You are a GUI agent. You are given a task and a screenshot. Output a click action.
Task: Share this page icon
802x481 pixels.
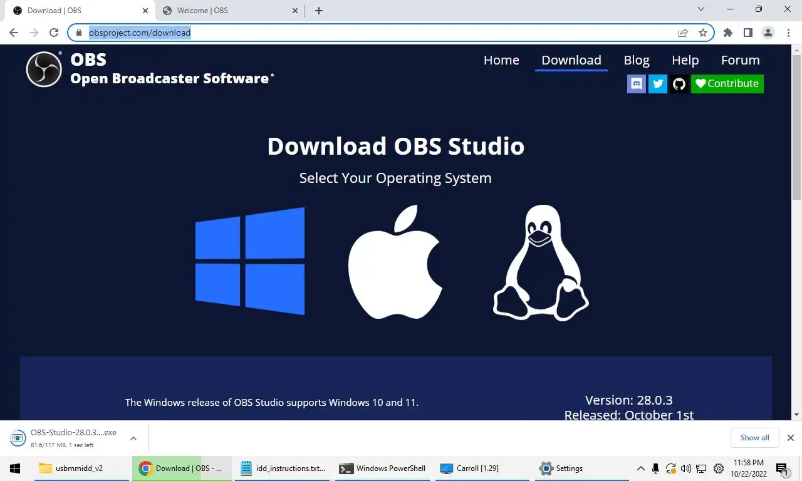pyautogui.click(x=683, y=33)
